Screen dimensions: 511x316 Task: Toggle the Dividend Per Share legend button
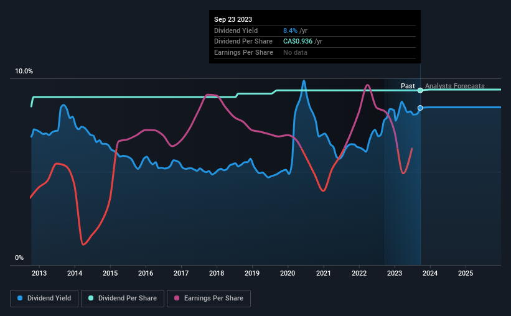click(123, 298)
